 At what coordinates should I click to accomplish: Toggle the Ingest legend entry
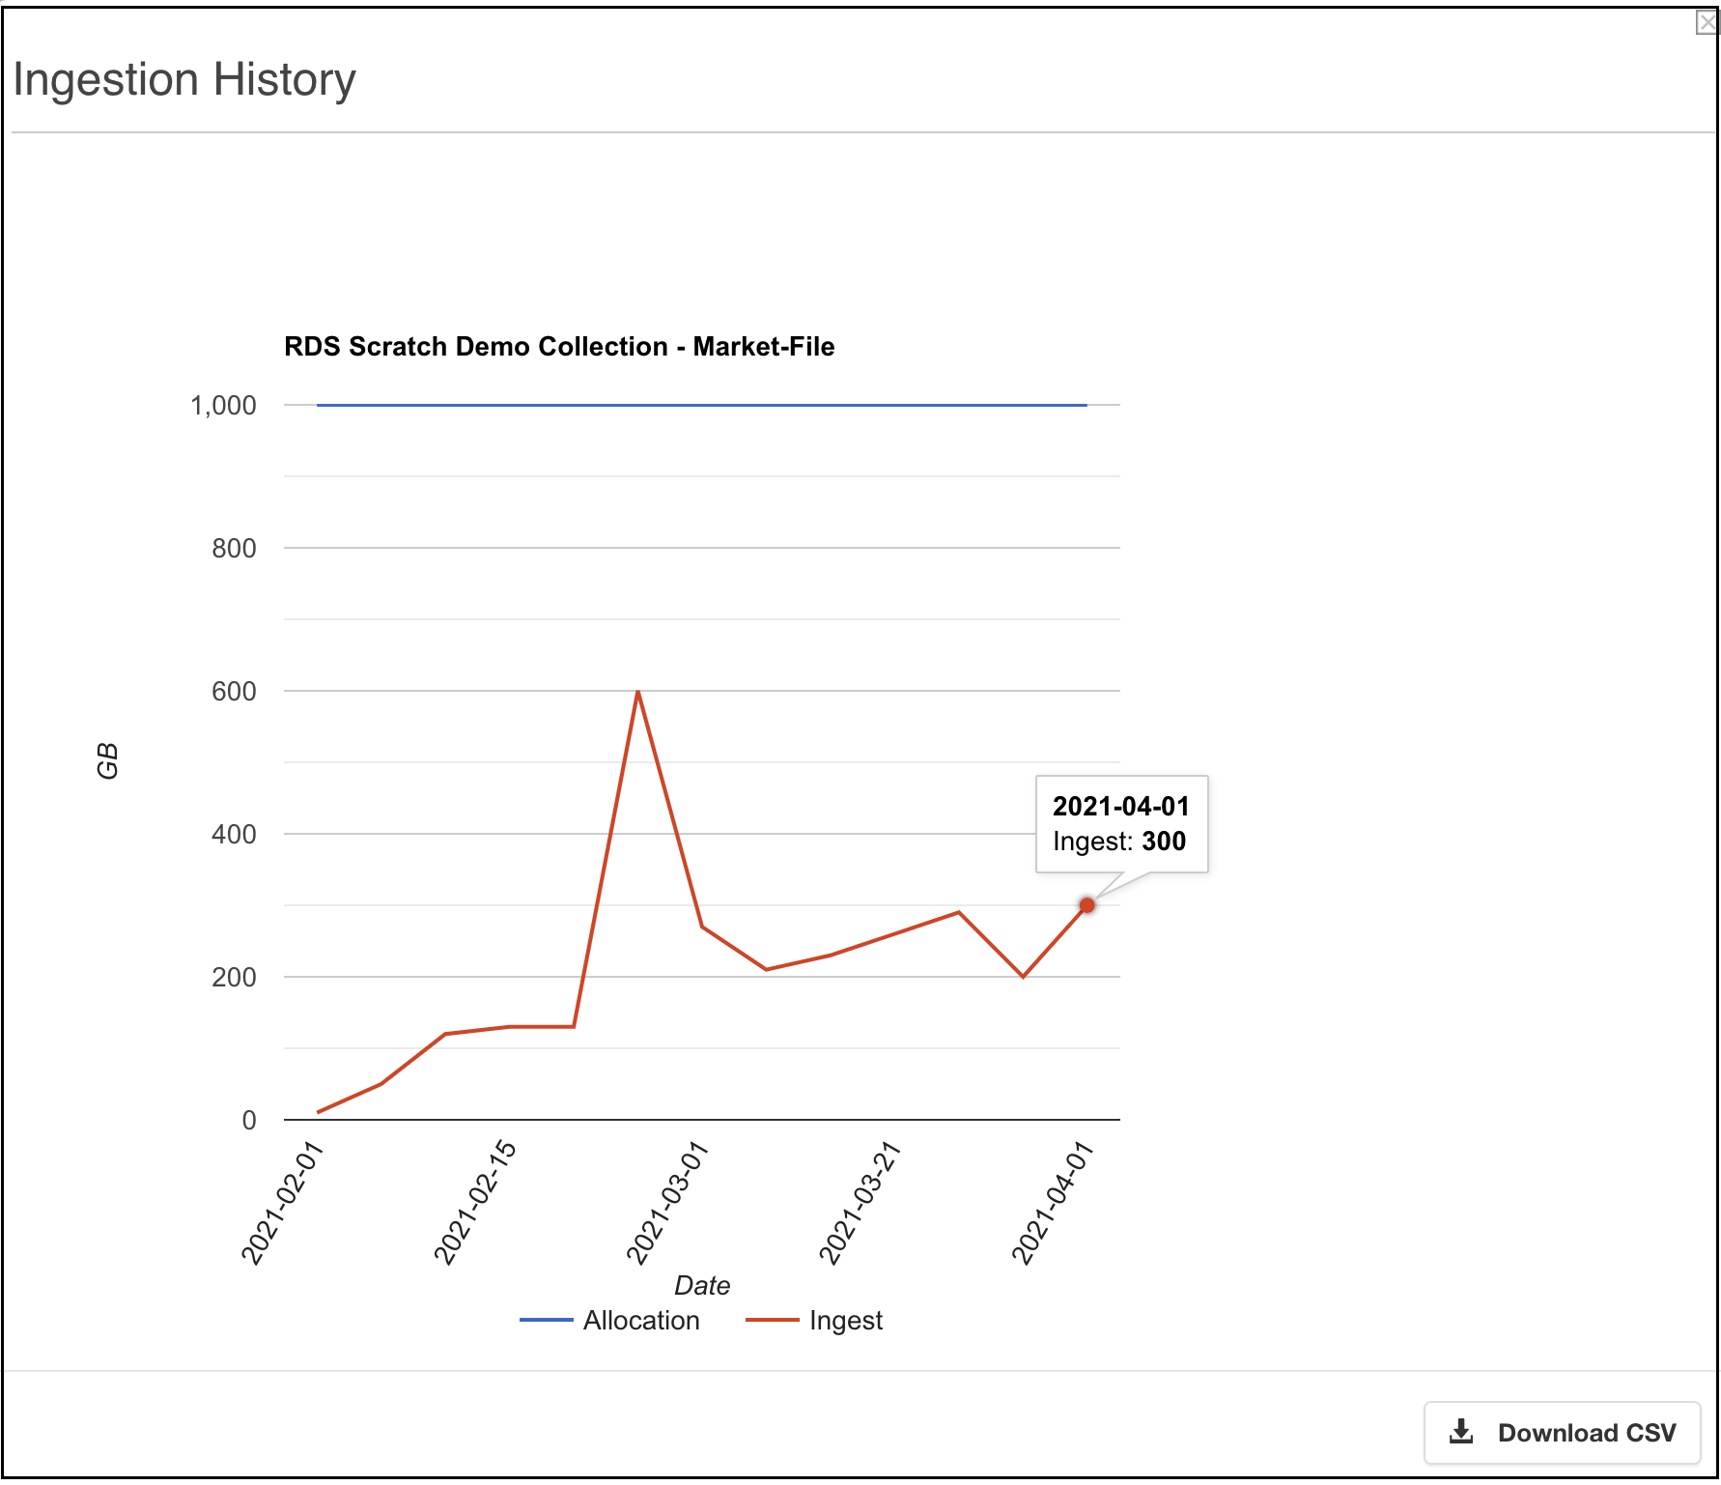tap(814, 1320)
